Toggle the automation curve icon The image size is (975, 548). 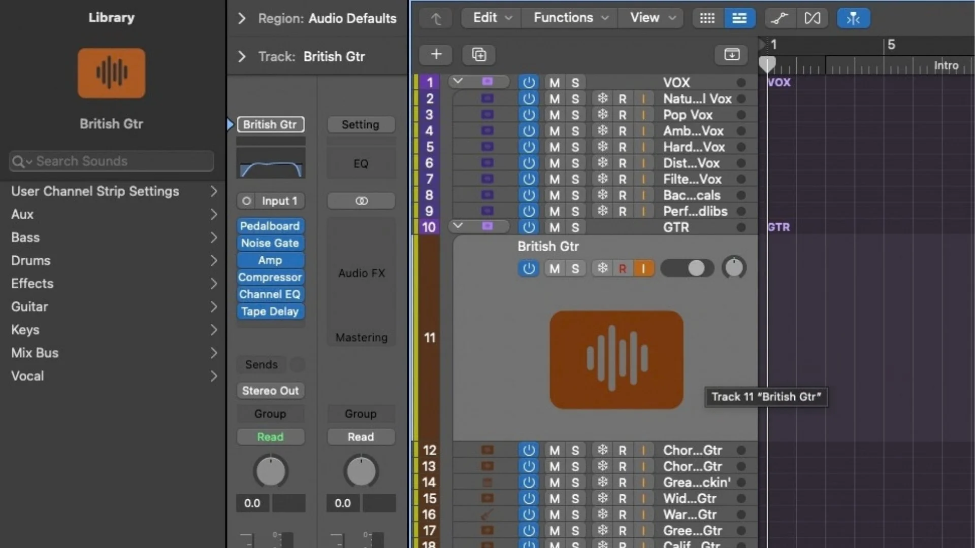(779, 18)
